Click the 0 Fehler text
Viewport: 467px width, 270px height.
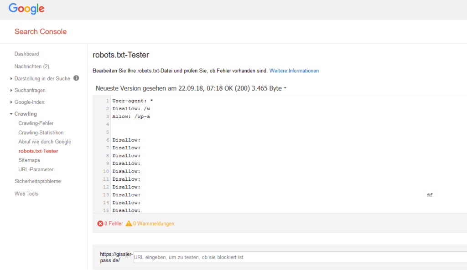[x=114, y=224]
